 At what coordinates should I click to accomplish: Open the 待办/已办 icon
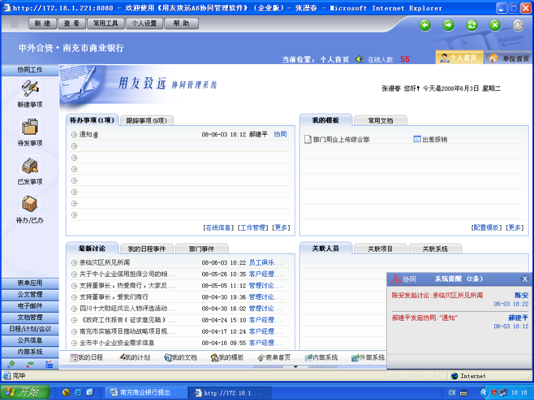coord(30,204)
